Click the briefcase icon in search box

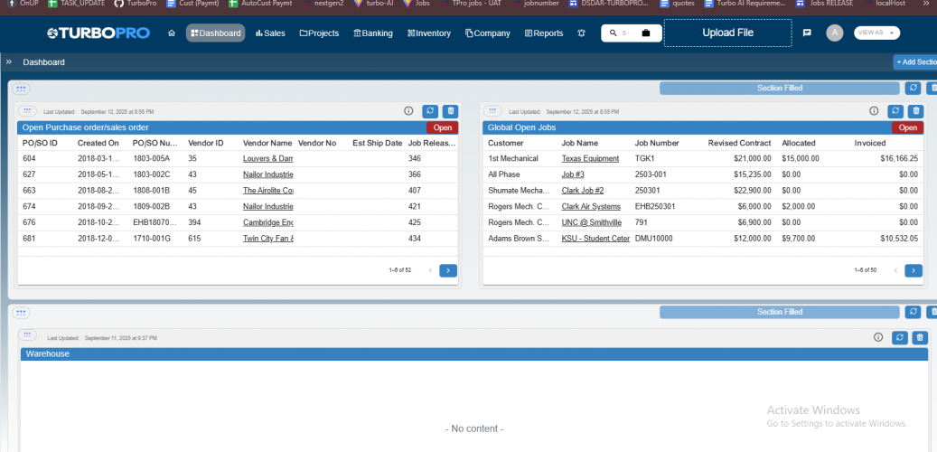(646, 33)
